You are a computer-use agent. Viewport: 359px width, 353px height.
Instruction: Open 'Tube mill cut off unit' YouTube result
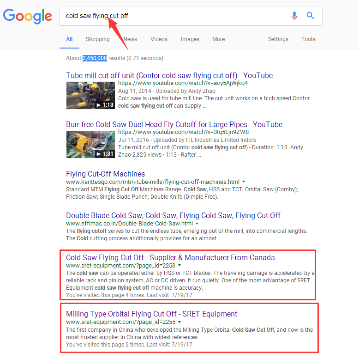169,75
